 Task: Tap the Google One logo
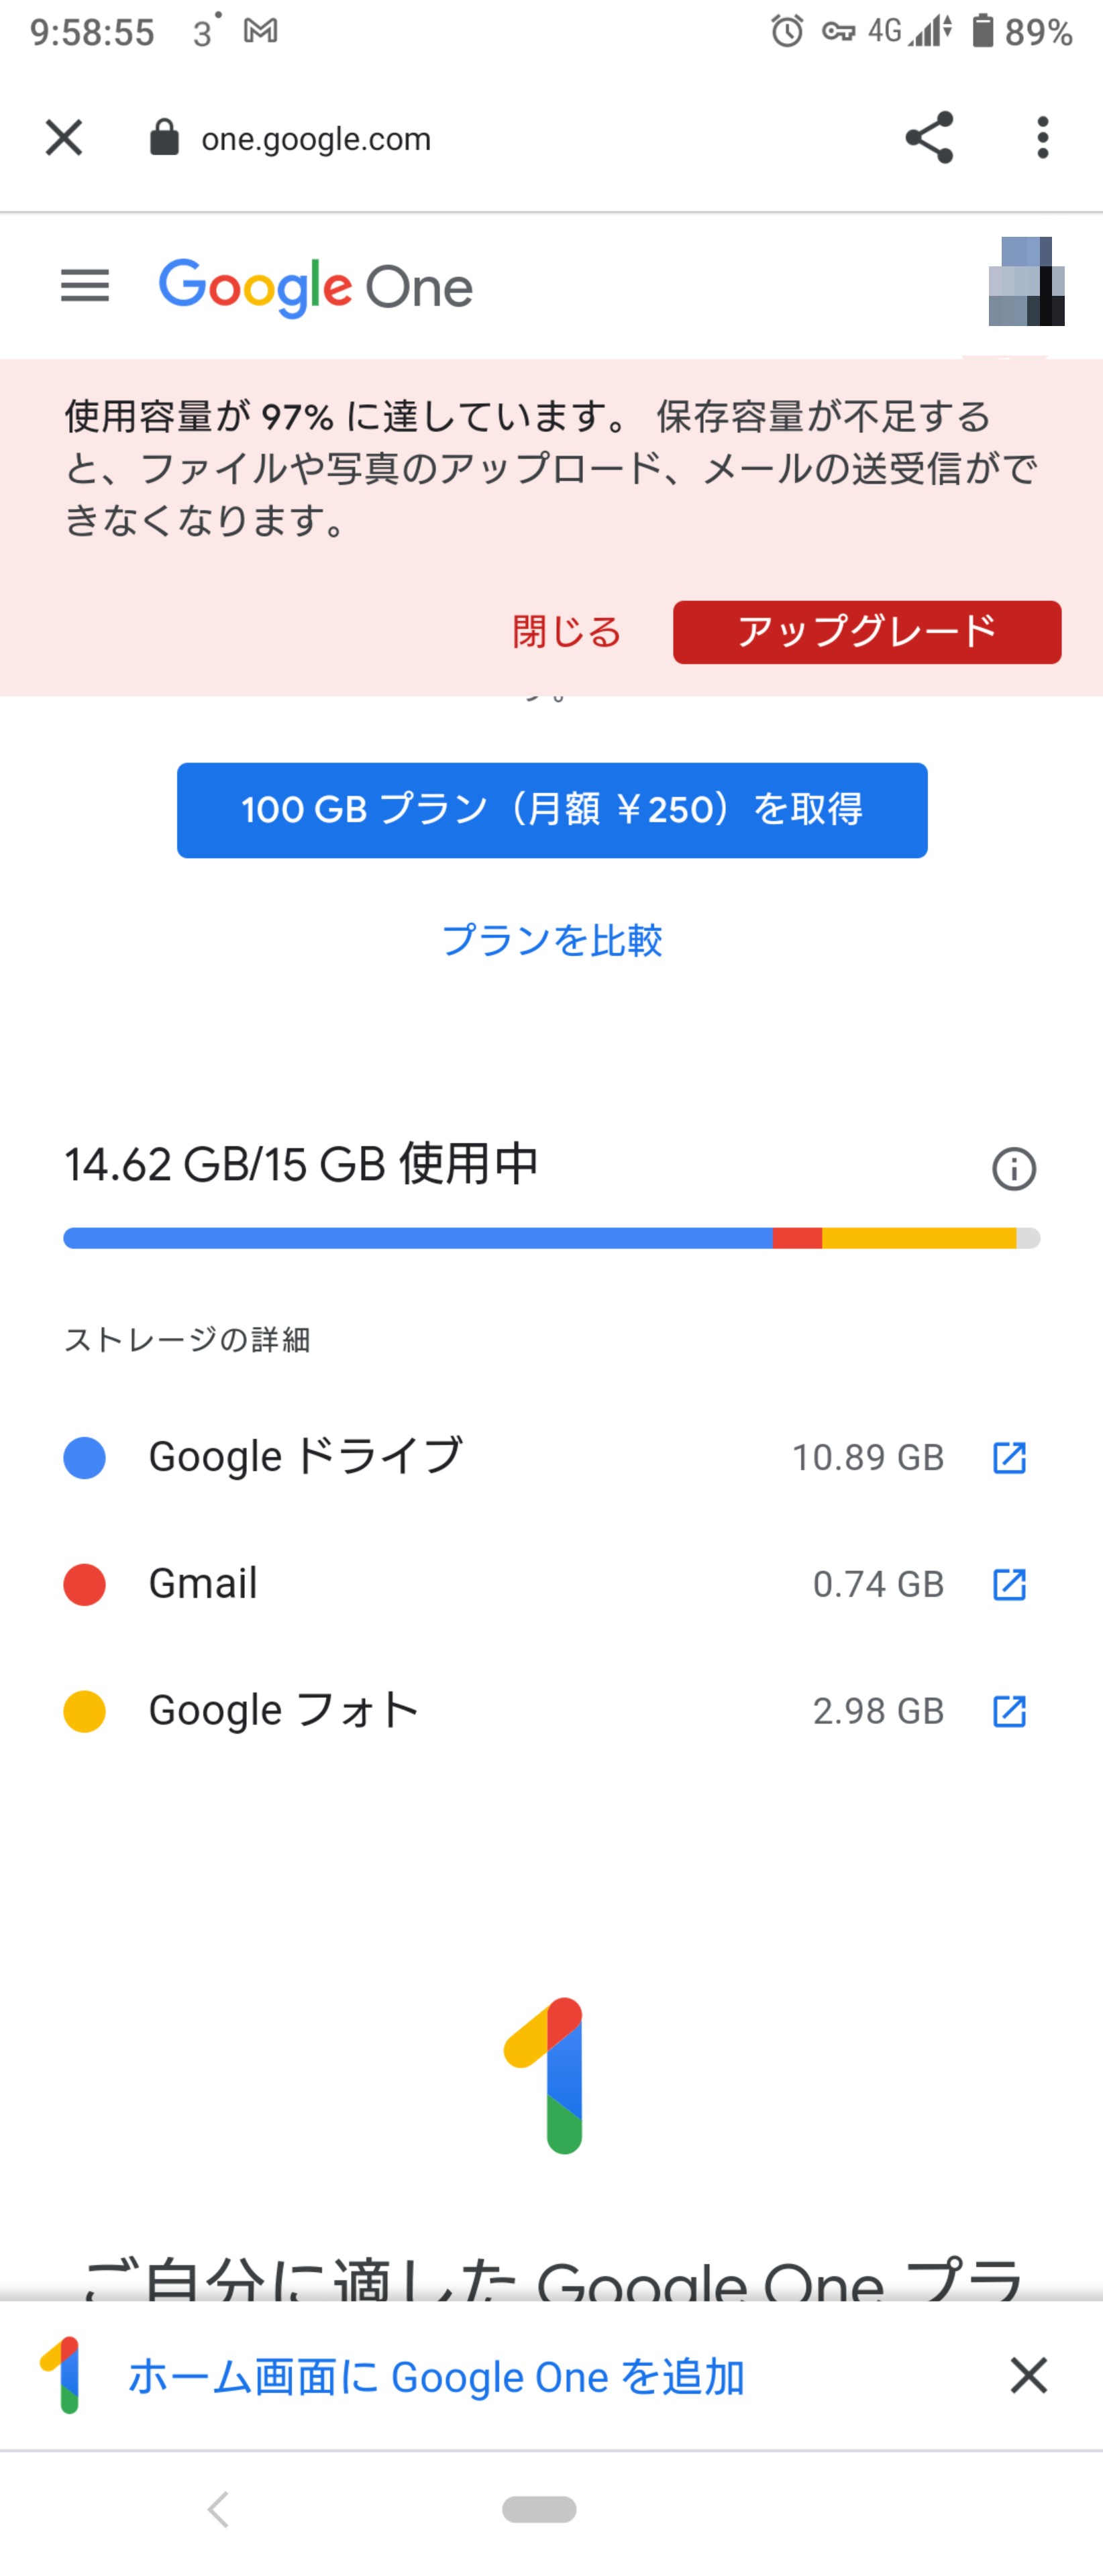[315, 288]
